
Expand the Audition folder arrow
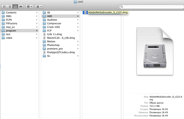78,20
